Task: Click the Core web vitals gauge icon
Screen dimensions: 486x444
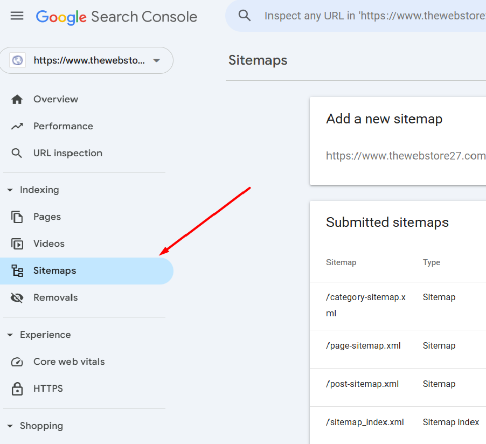Action: pyautogui.click(x=17, y=362)
